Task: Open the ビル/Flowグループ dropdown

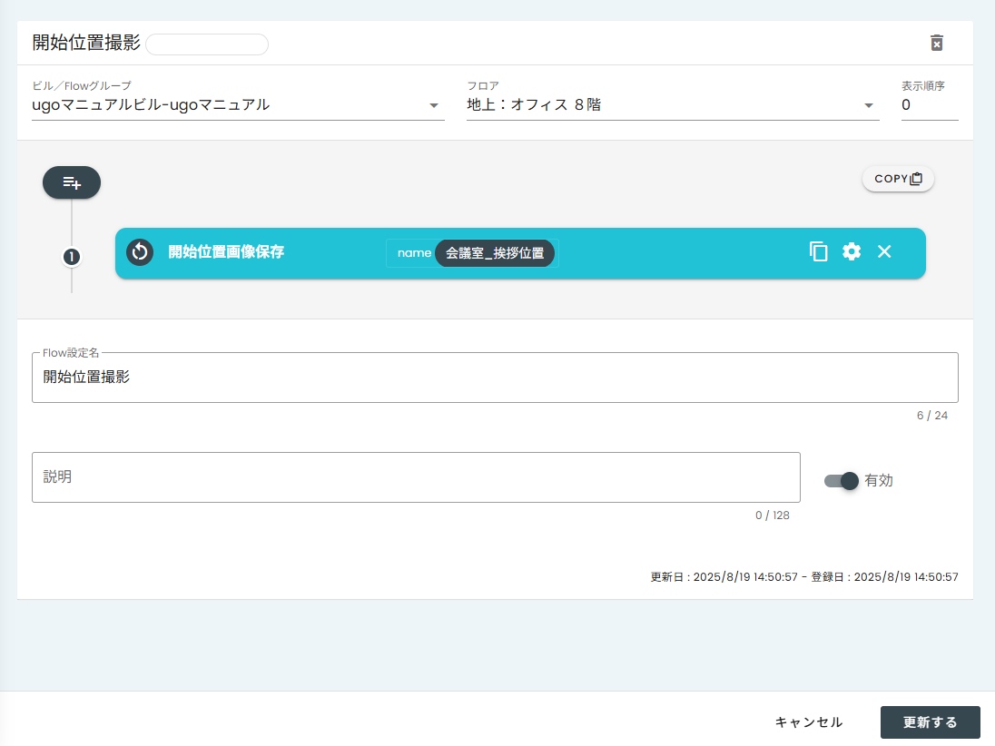Action: click(x=238, y=104)
